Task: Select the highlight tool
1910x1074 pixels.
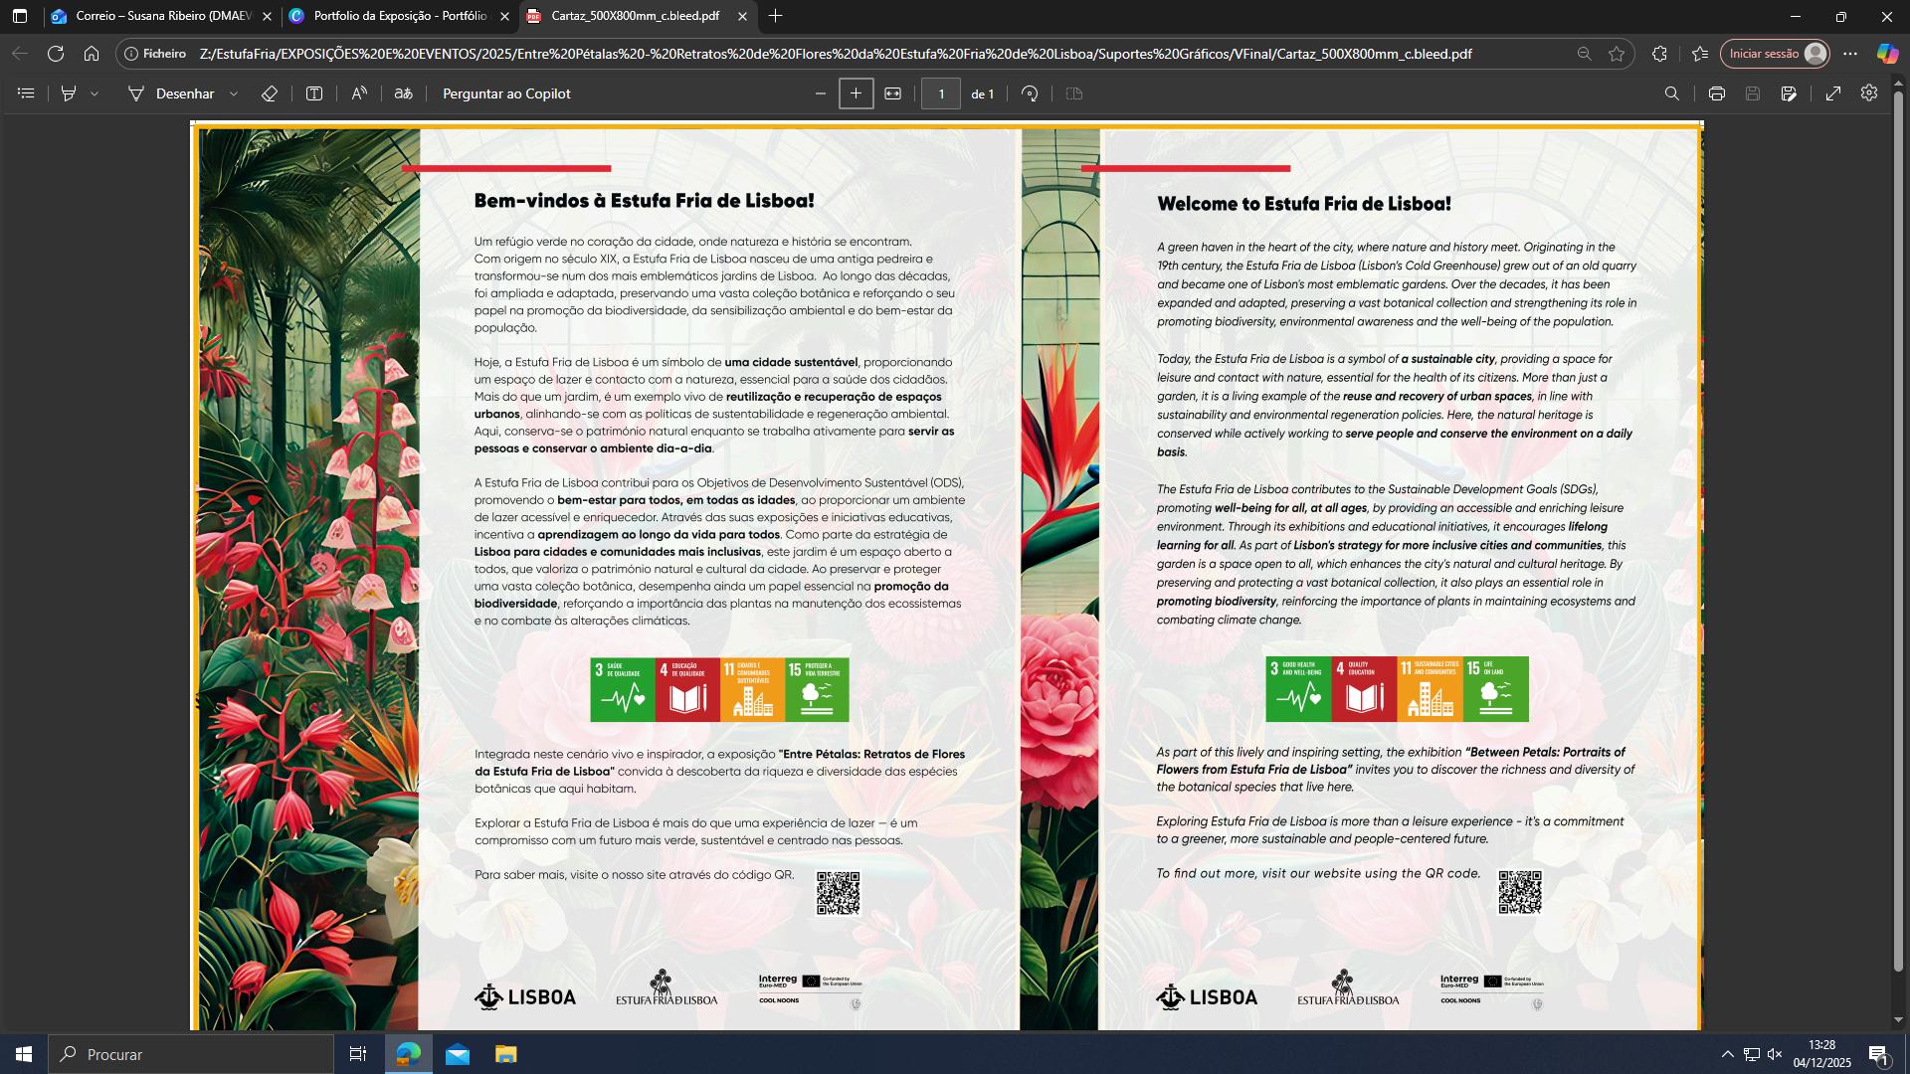Action: (69, 93)
